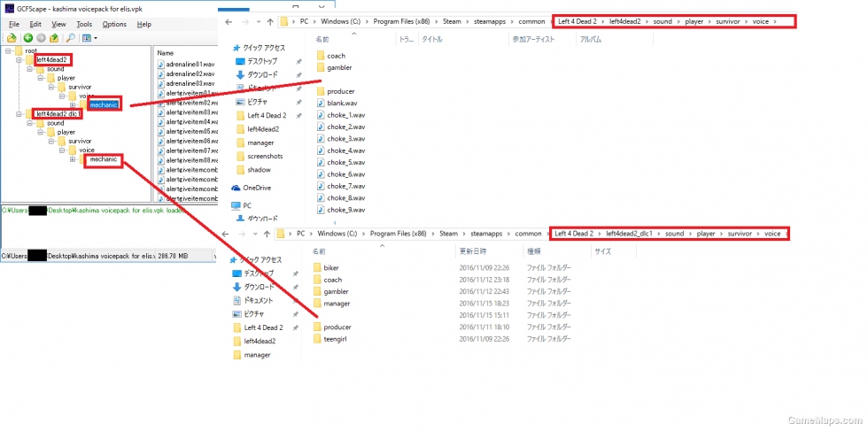Select the choke_9.wav file

pyautogui.click(x=345, y=210)
